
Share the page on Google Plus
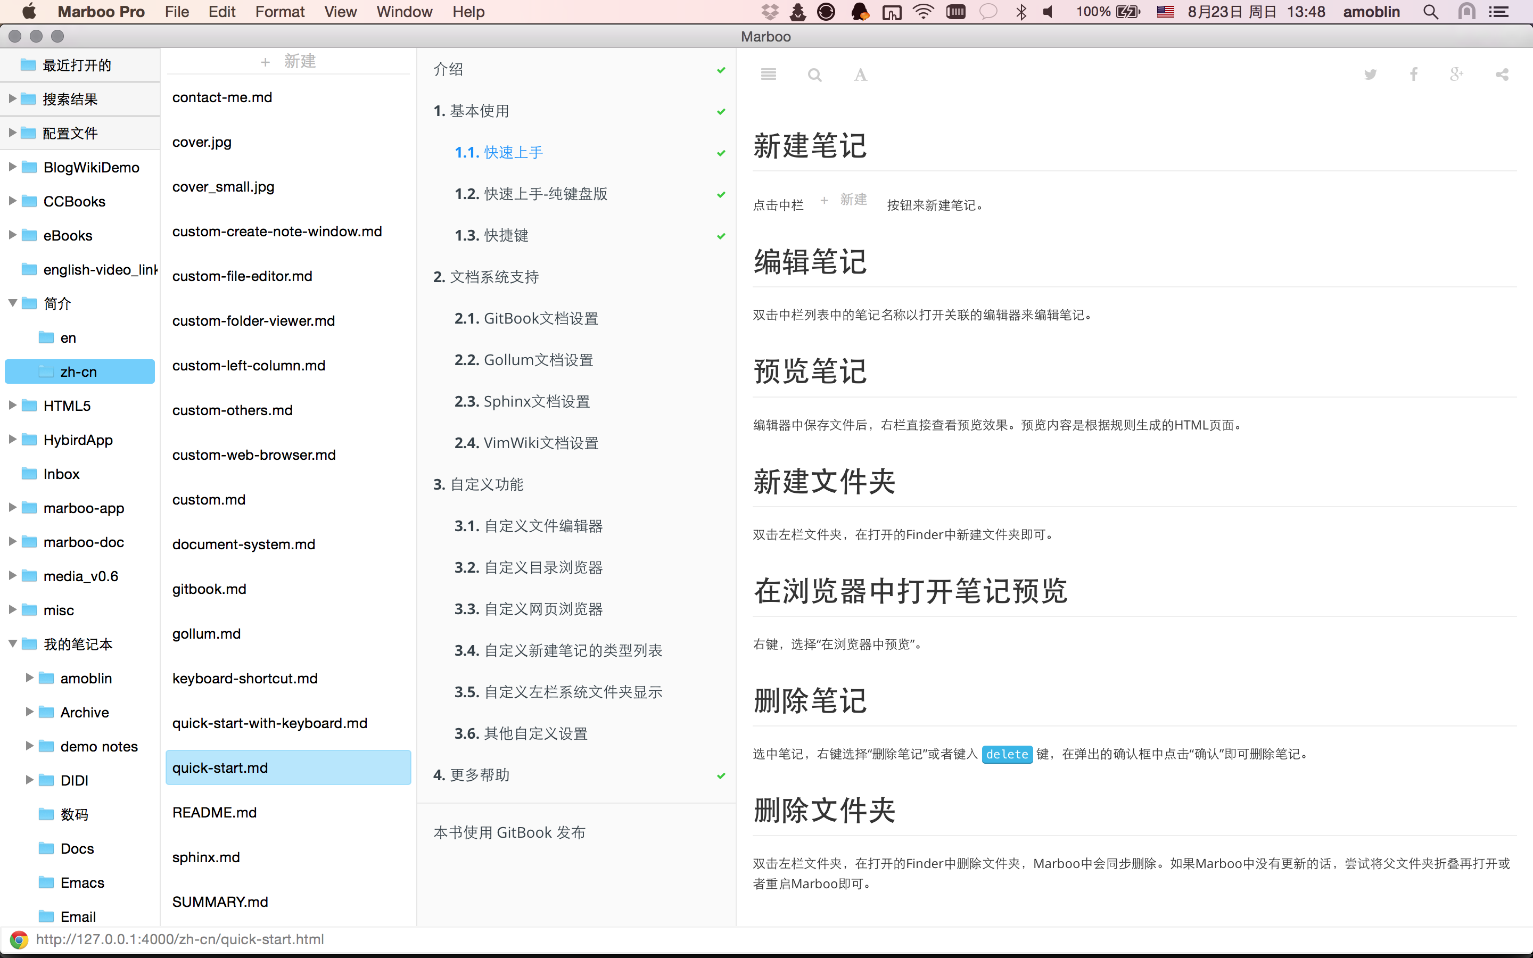tap(1456, 75)
